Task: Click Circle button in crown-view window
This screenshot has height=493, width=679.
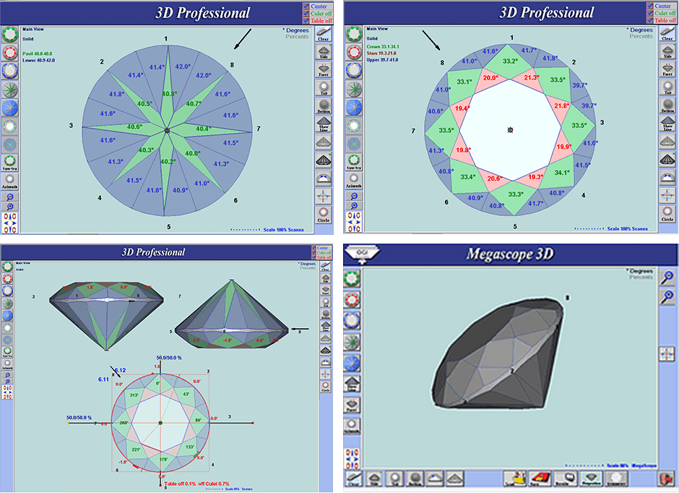Action: pos(667,214)
